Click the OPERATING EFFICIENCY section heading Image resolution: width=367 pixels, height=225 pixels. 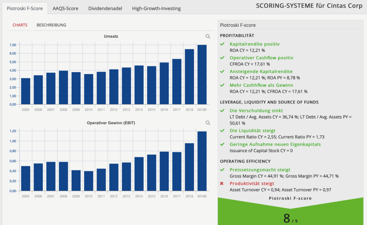[245, 161]
